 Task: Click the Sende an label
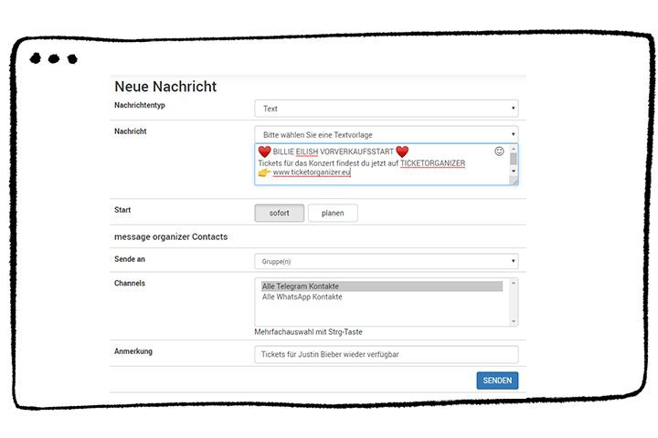point(130,259)
